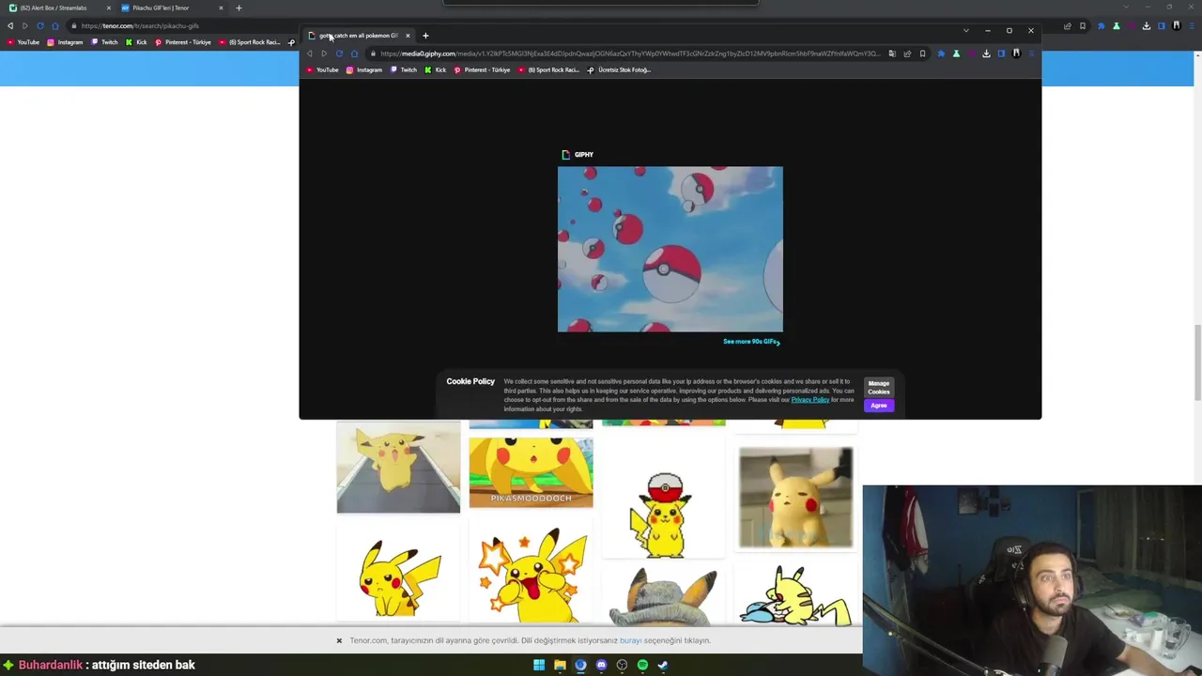Click the Tenor page vertical scrollbar
The image size is (1202, 676).
(x=1196, y=361)
